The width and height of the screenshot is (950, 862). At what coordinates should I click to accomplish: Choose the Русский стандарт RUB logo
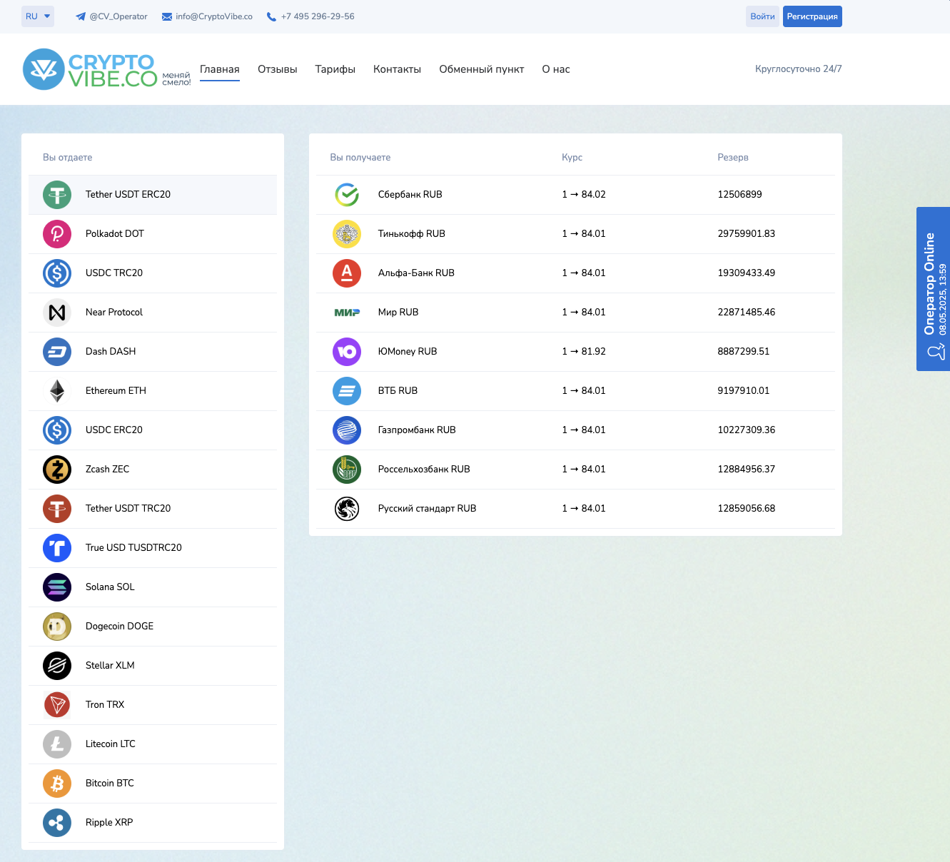tap(347, 509)
